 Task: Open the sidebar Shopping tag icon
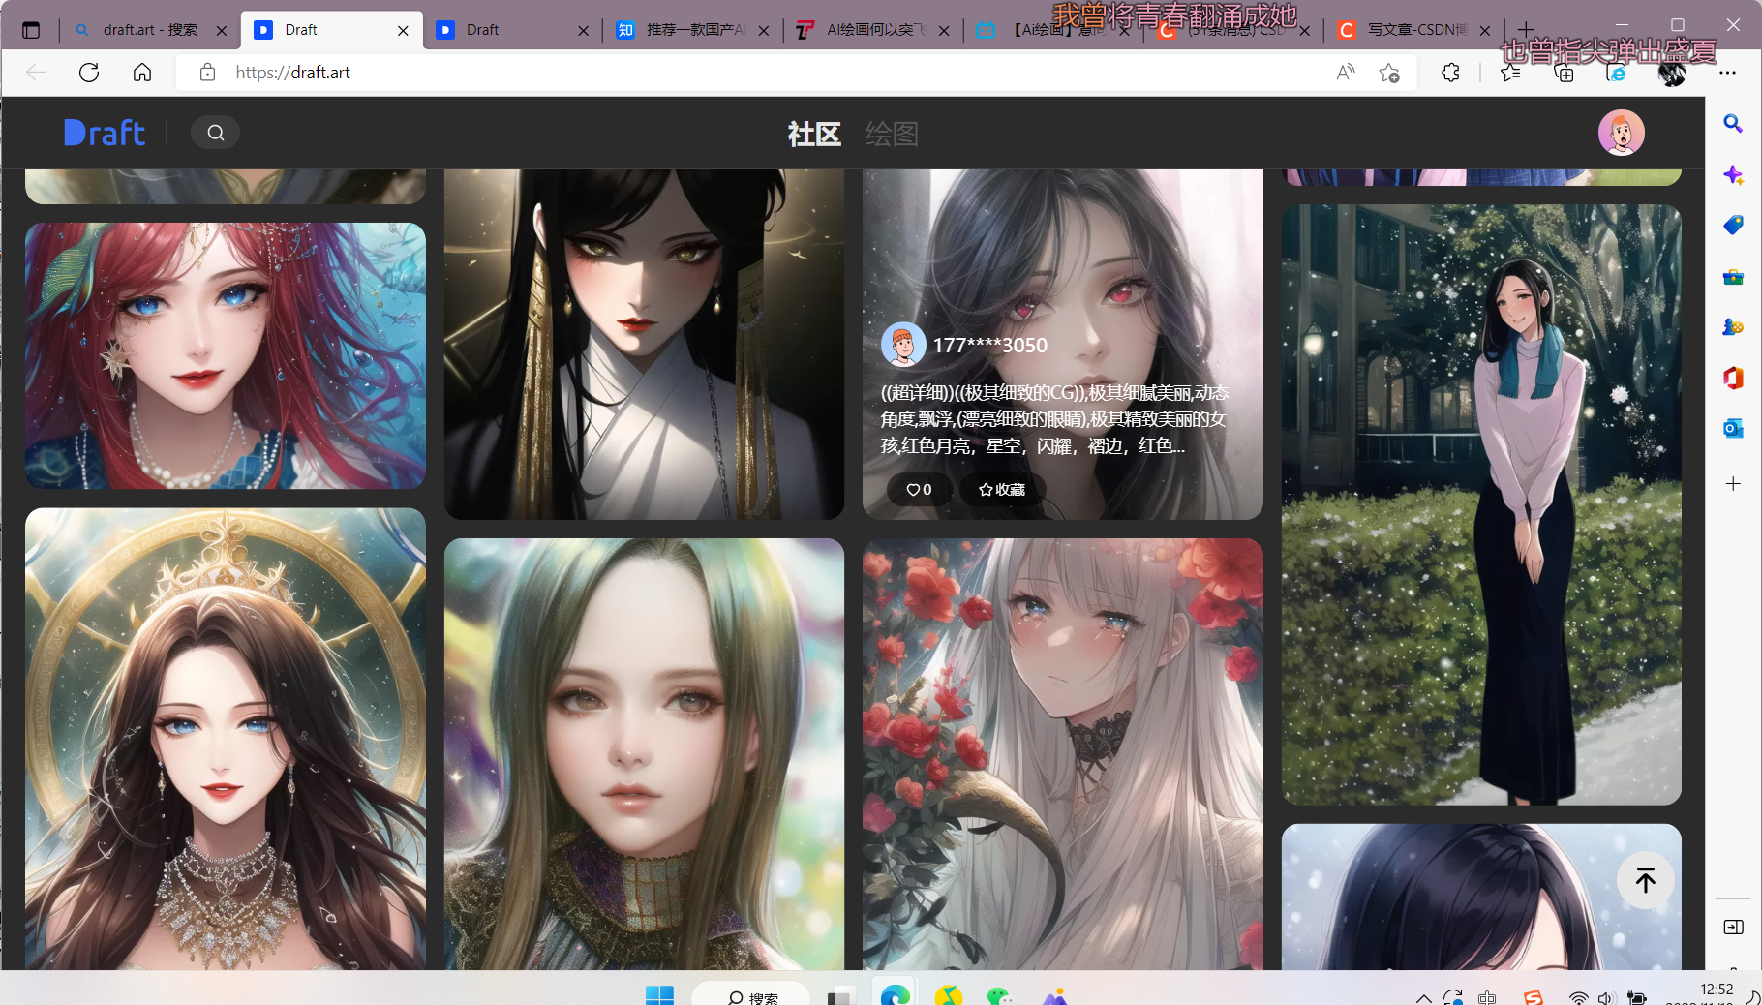pos(1733,226)
